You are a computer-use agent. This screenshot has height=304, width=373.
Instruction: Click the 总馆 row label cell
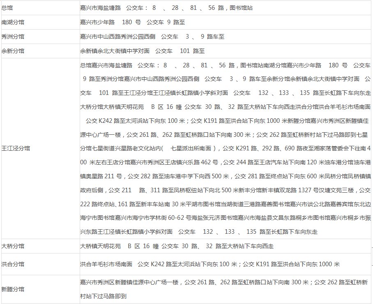pyautogui.click(x=7, y=8)
